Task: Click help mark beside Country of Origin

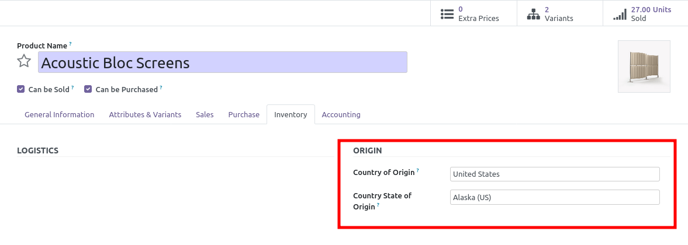Action: [x=418, y=171]
